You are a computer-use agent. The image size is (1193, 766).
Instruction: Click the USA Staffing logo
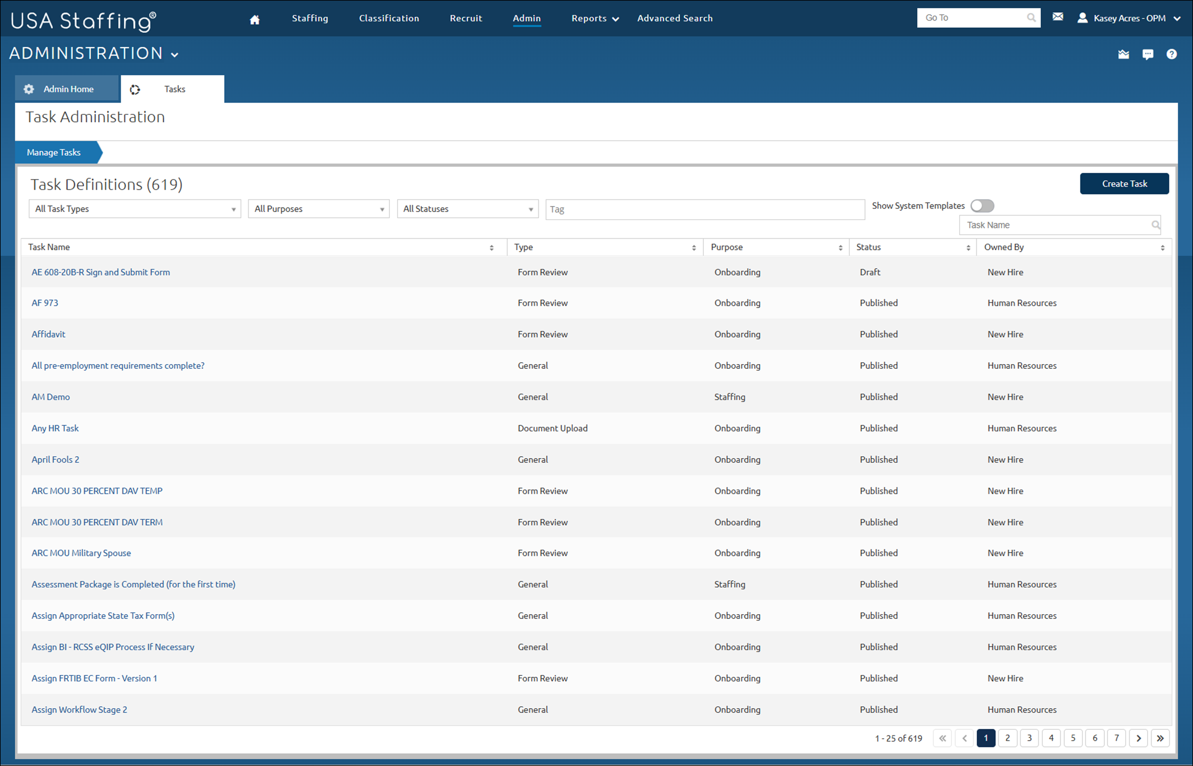(x=83, y=21)
